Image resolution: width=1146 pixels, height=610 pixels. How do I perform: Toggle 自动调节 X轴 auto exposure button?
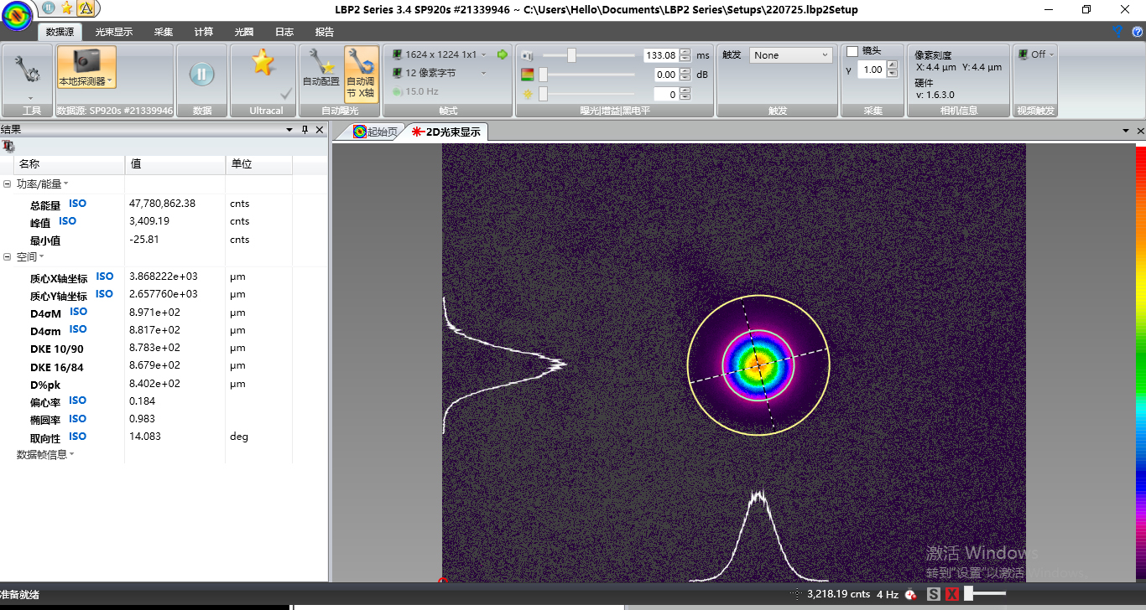pyautogui.click(x=361, y=73)
